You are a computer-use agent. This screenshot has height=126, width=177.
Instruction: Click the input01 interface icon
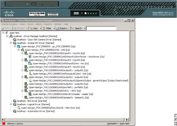coord(26,53)
